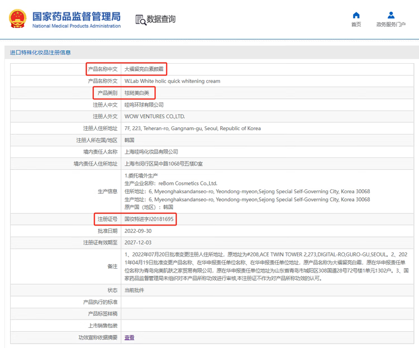Click 上海哇呜化妆品有限公司 value
419x348 pixels.
(151, 152)
